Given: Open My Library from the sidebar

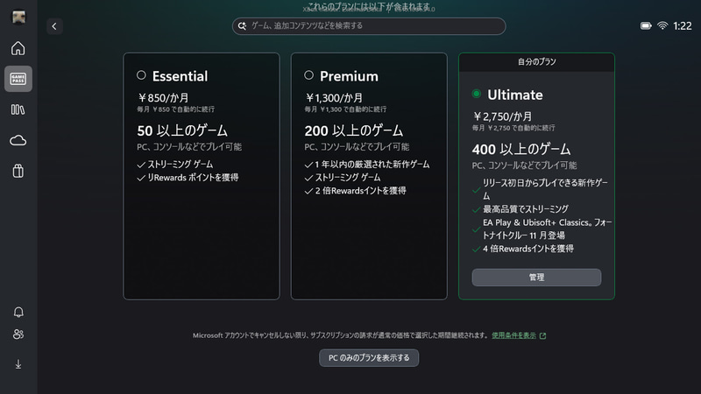Looking at the screenshot, I should 18,109.
